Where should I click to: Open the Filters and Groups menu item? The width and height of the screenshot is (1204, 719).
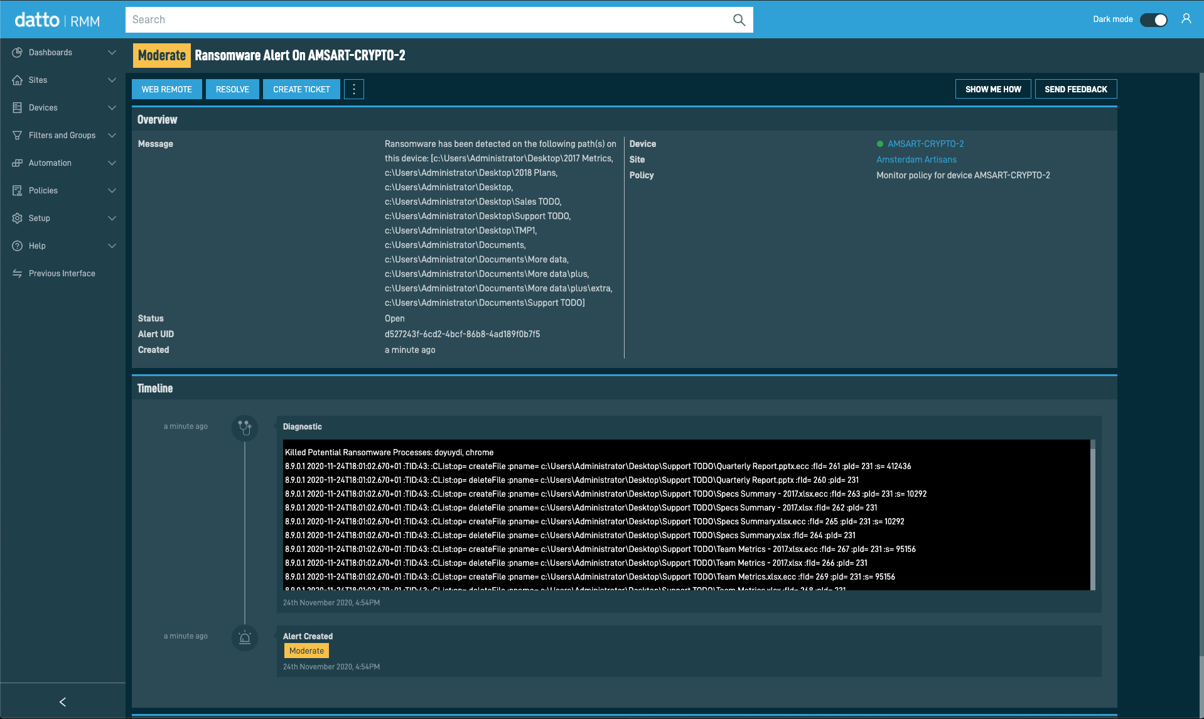[x=63, y=135]
